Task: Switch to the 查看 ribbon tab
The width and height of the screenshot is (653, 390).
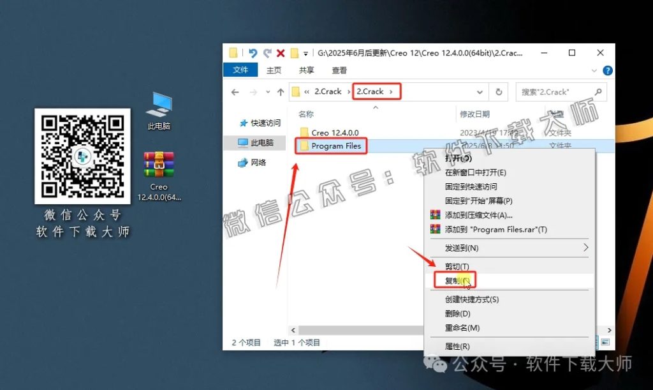Action: coord(339,70)
